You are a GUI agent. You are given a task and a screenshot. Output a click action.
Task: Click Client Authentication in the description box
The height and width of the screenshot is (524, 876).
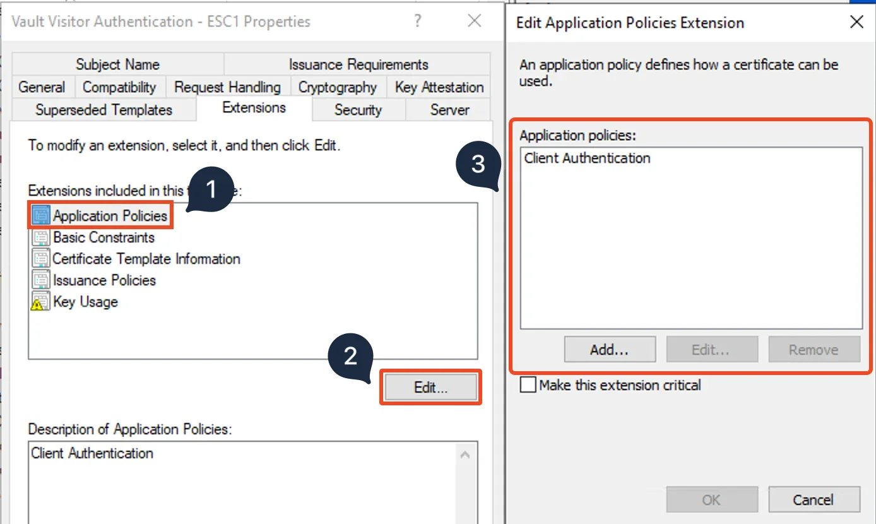pyautogui.click(x=92, y=453)
